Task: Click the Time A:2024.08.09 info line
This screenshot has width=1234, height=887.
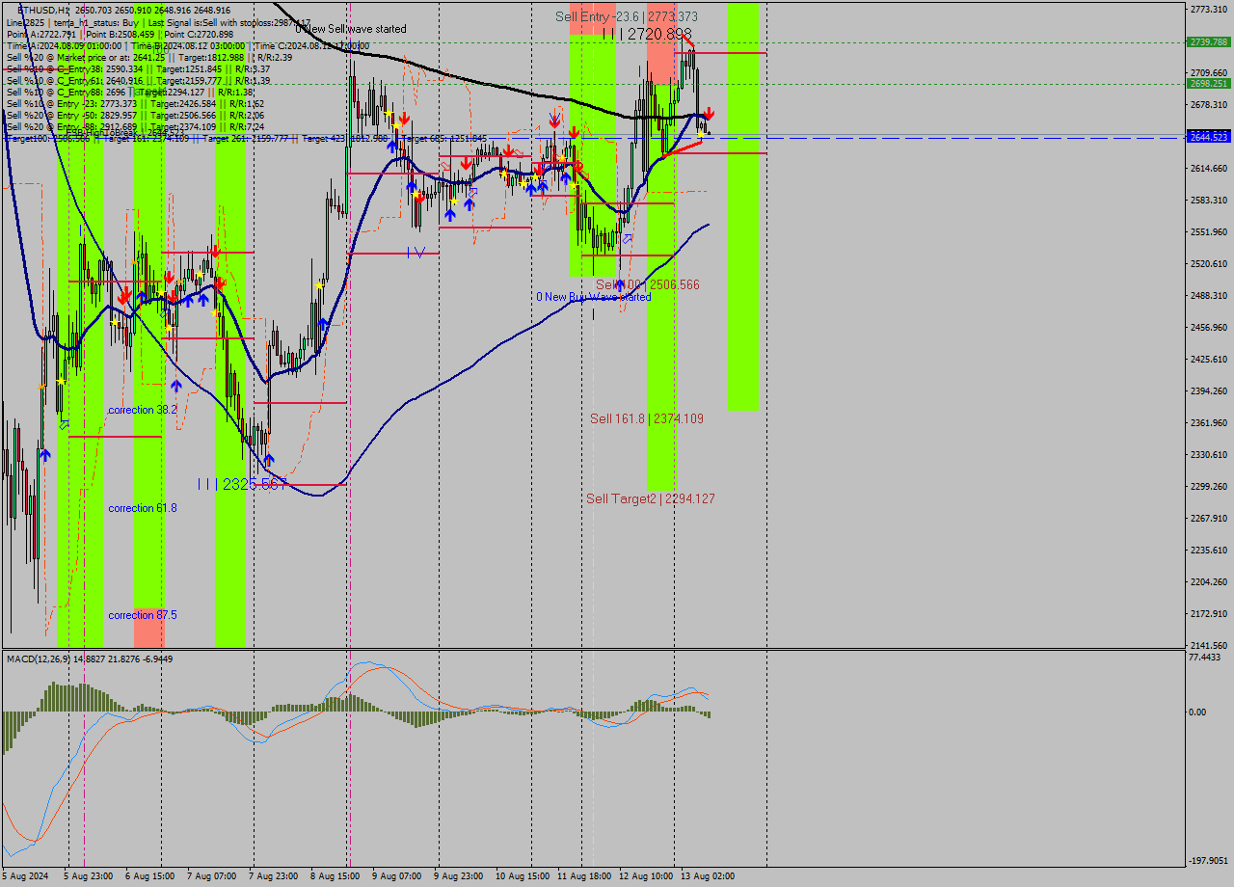Action: [x=187, y=45]
